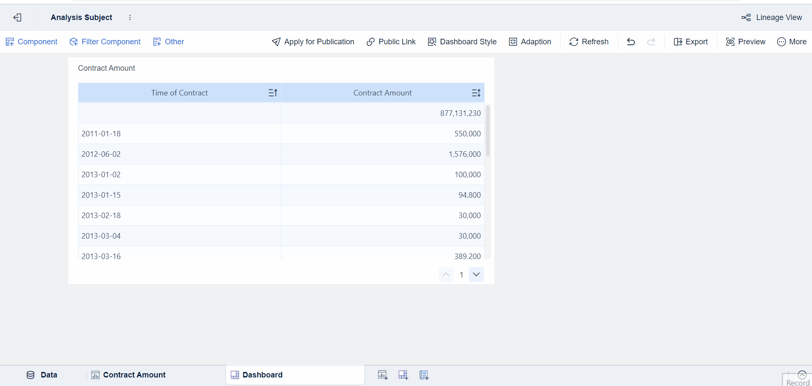Viewport: 812px width, 386px height.
Task: Click Apply for Publication
Action: click(x=312, y=41)
